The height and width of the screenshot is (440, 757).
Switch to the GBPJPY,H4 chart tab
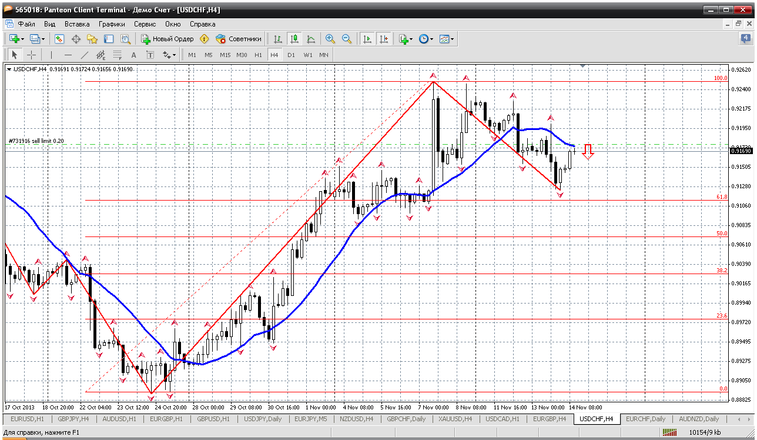point(73,419)
